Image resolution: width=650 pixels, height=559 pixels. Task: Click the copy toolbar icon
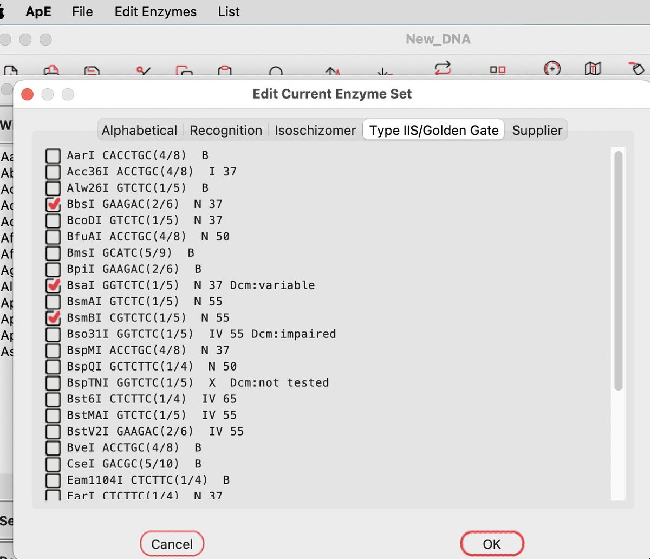[184, 70]
